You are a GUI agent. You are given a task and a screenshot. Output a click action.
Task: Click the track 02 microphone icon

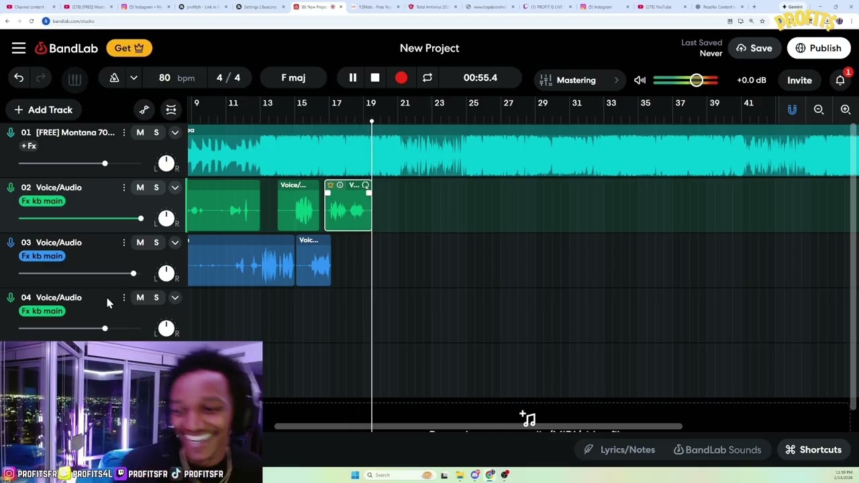pos(11,188)
